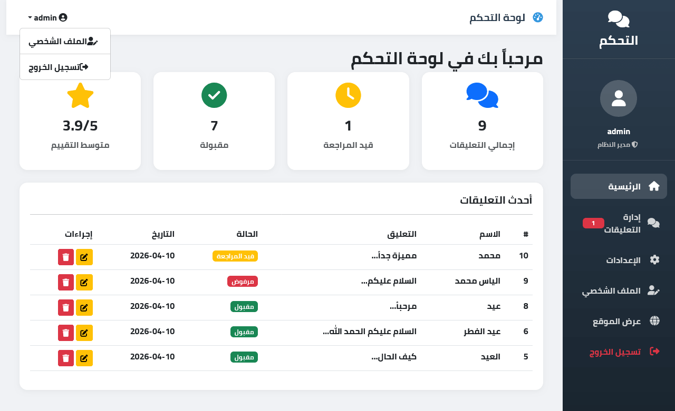Viewport: 675px width, 411px height.
Task: Click the sidebar admin avatar icon
Action: [619, 98]
